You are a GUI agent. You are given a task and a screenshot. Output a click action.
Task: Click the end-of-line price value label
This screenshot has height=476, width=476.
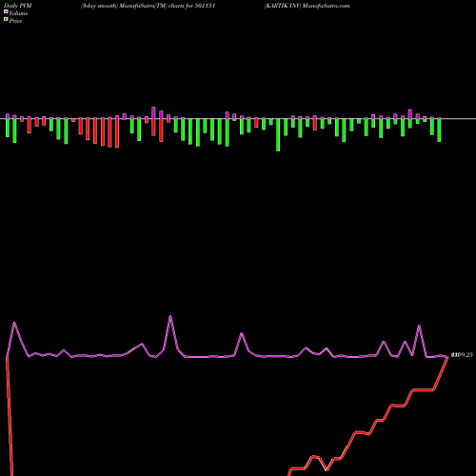tap(462, 355)
